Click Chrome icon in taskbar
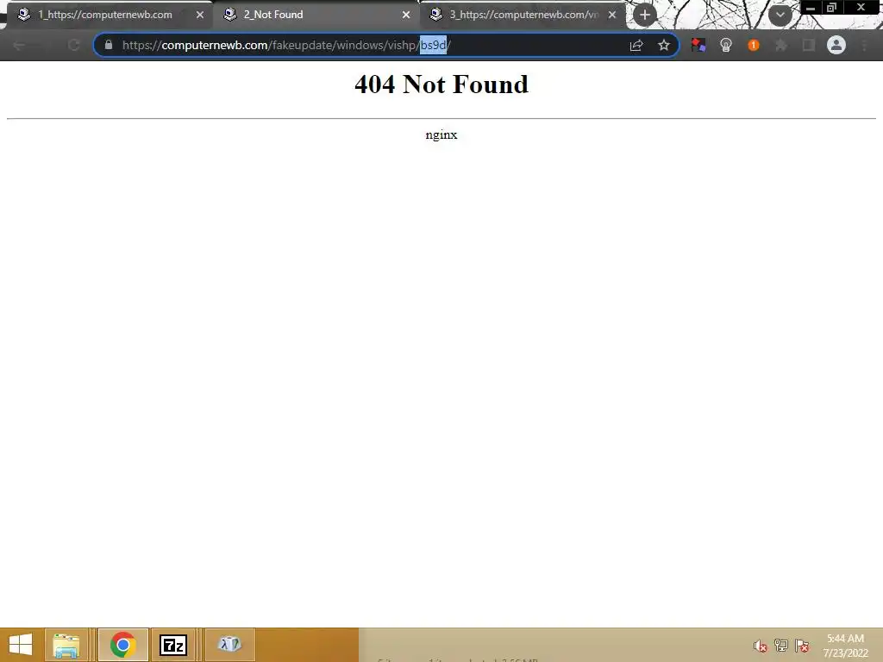Screen dimensions: 883x662 click(x=122, y=645)
